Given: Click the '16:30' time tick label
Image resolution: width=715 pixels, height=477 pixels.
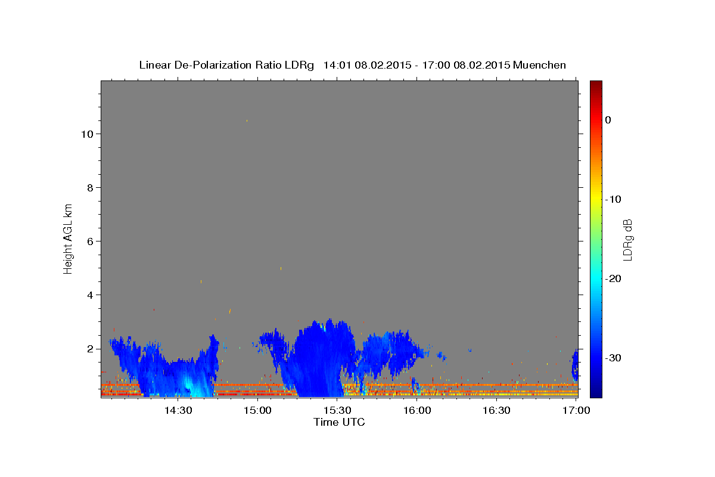Looking at the screenshot, I should [496, 410].
